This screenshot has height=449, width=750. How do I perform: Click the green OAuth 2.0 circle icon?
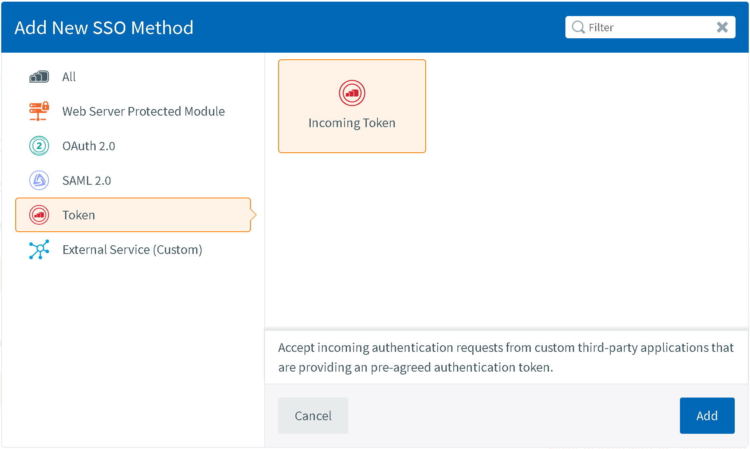click(39, 146)
